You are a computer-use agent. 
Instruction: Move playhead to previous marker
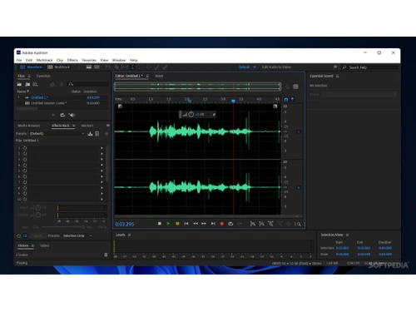(186, 224)
